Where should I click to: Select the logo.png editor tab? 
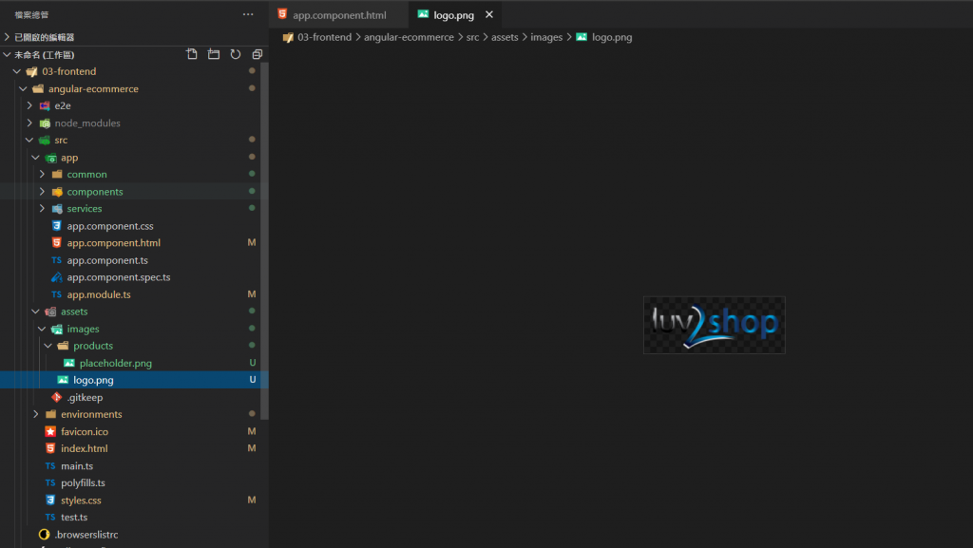[453, 15]
